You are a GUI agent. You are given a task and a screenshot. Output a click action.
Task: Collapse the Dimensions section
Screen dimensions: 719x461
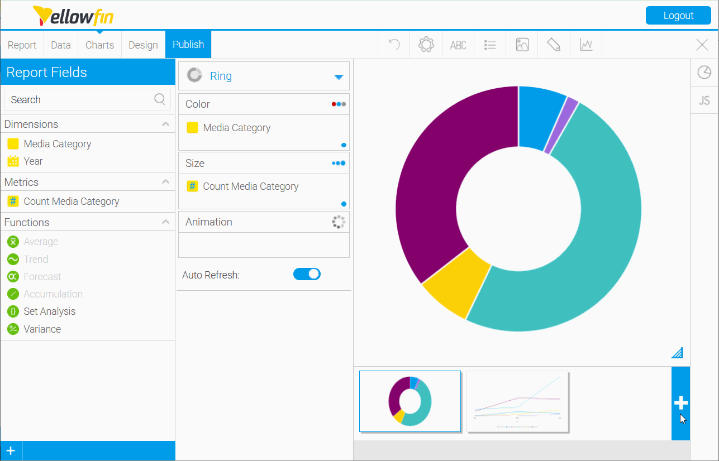pyautogui.click(x=165, y=124)
